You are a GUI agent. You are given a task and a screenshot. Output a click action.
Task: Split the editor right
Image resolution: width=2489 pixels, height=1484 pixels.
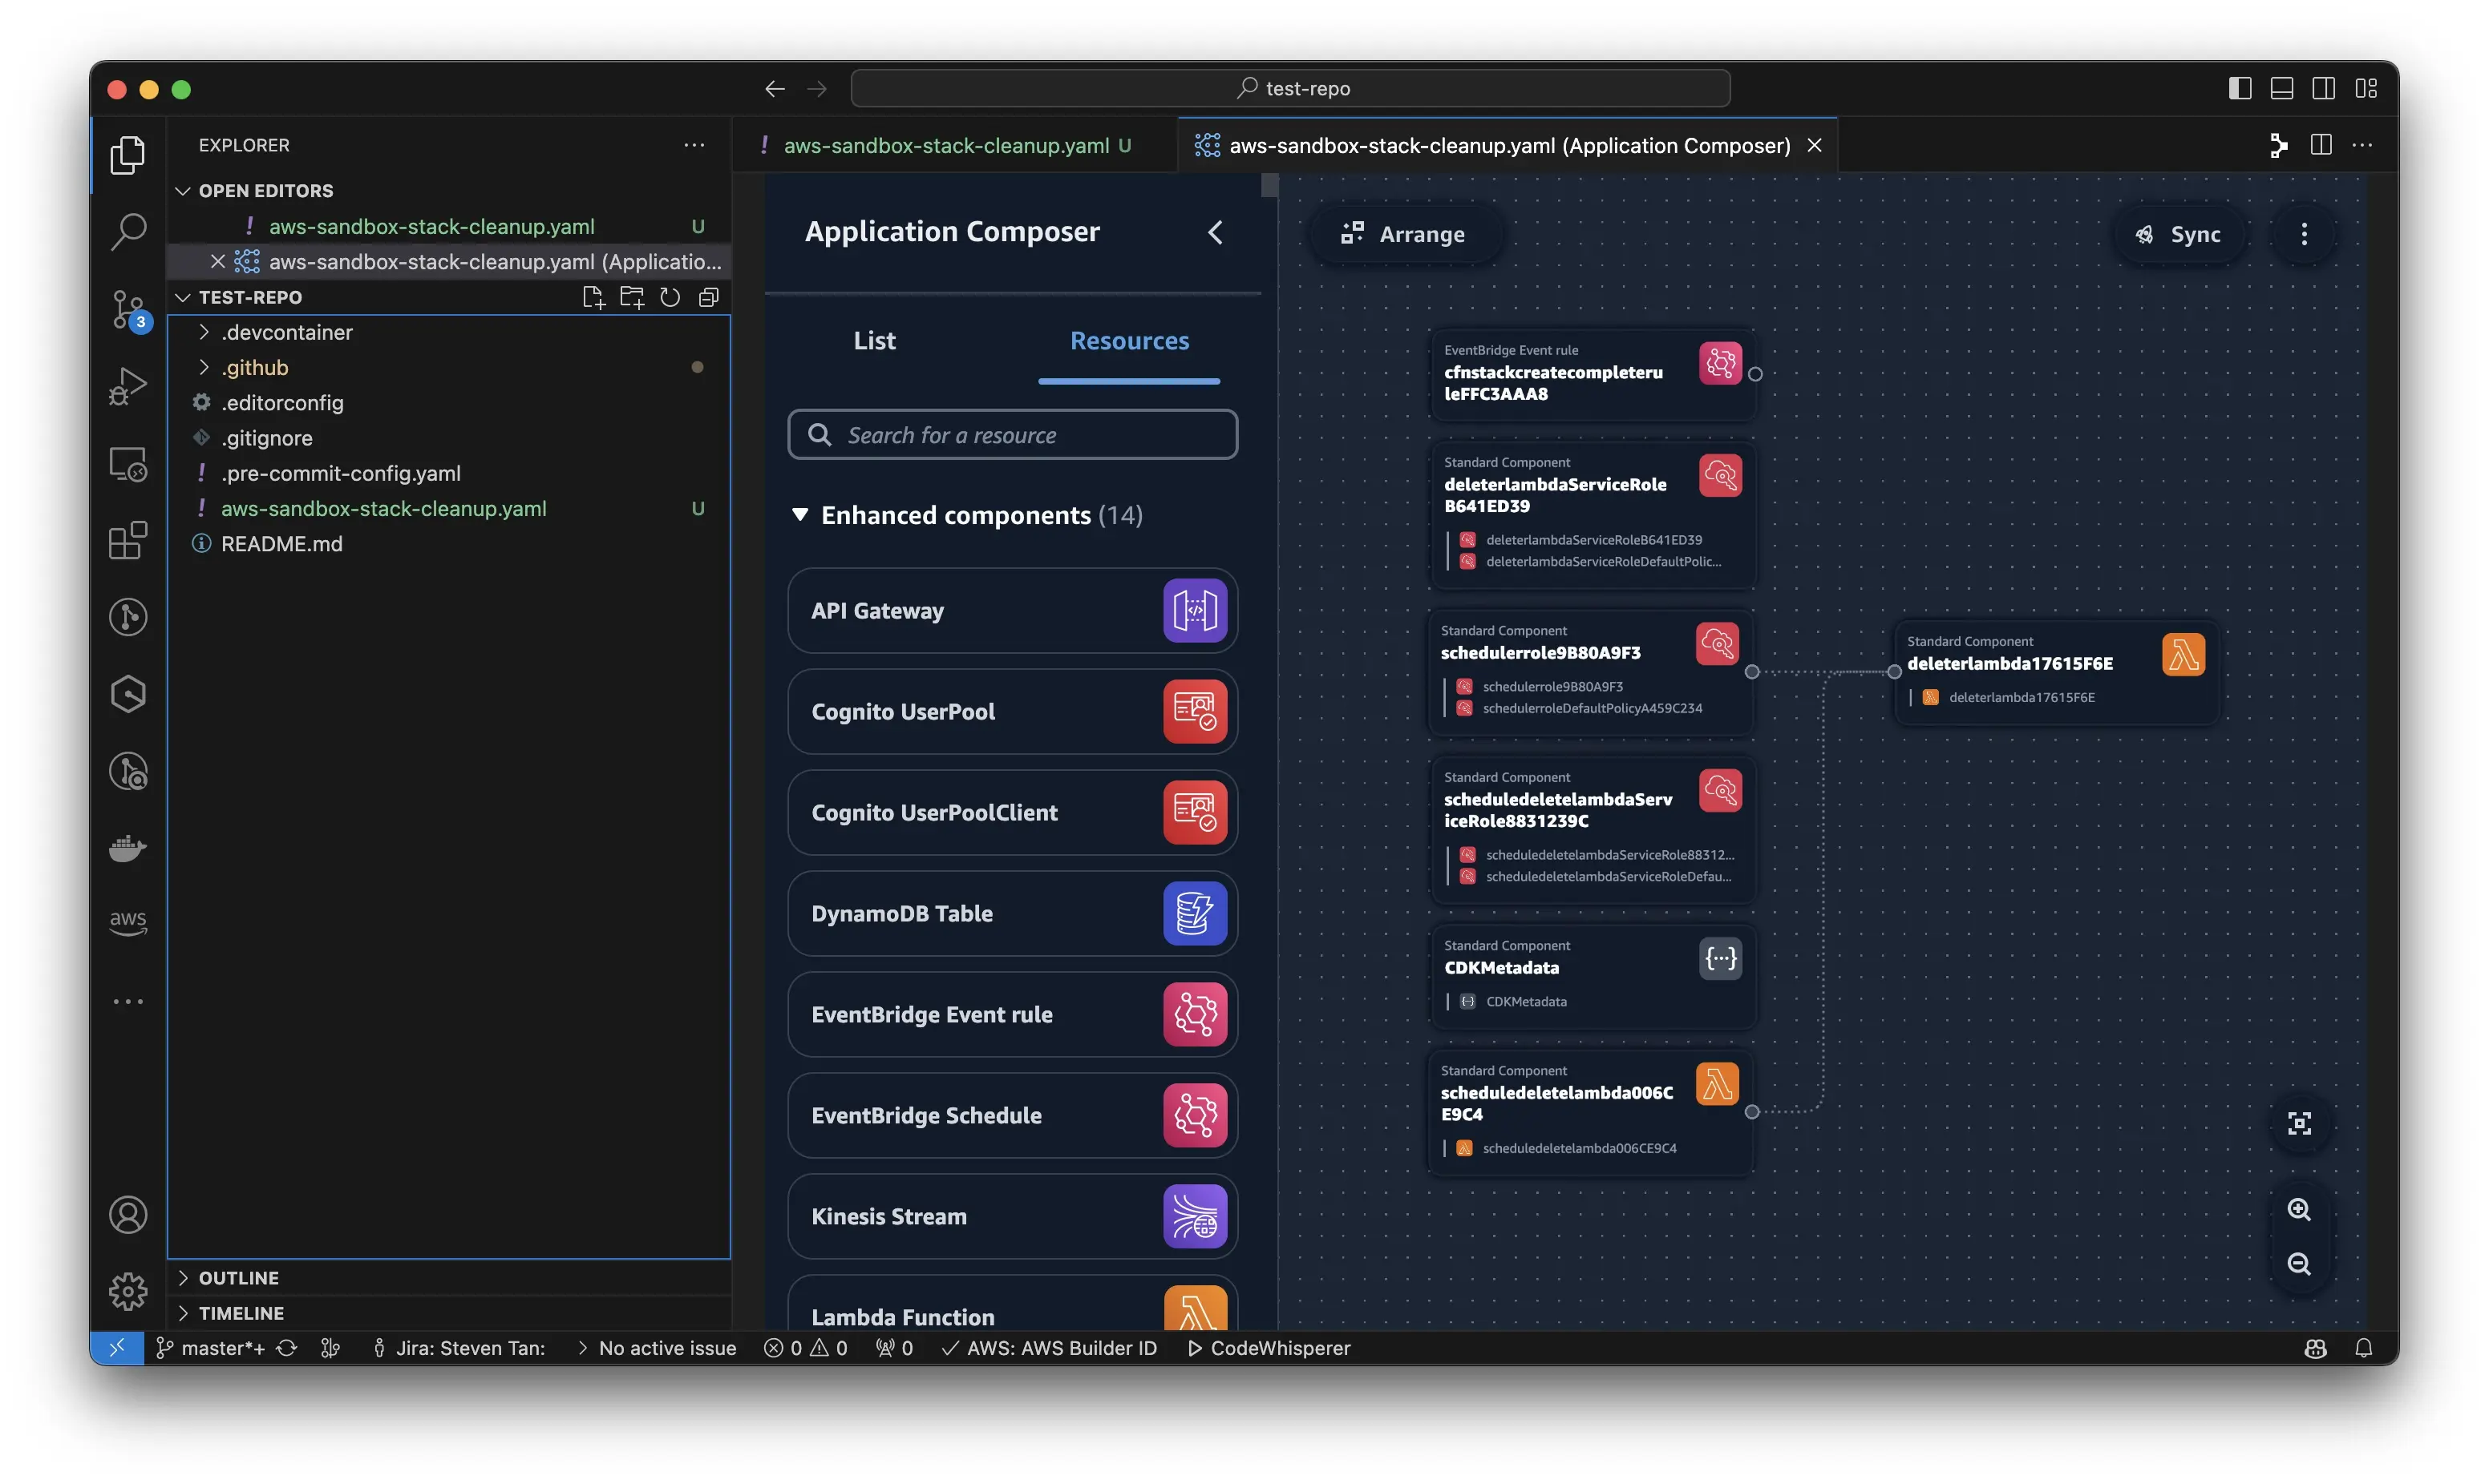[2321, 145]
